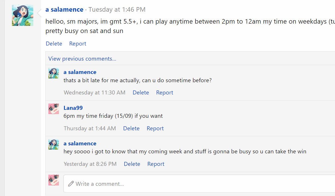Delete the Yesterday 8:26 PM comment
The height and width of the screenshot is (196, 335).
pyautogui.click(x=132, y=164)
